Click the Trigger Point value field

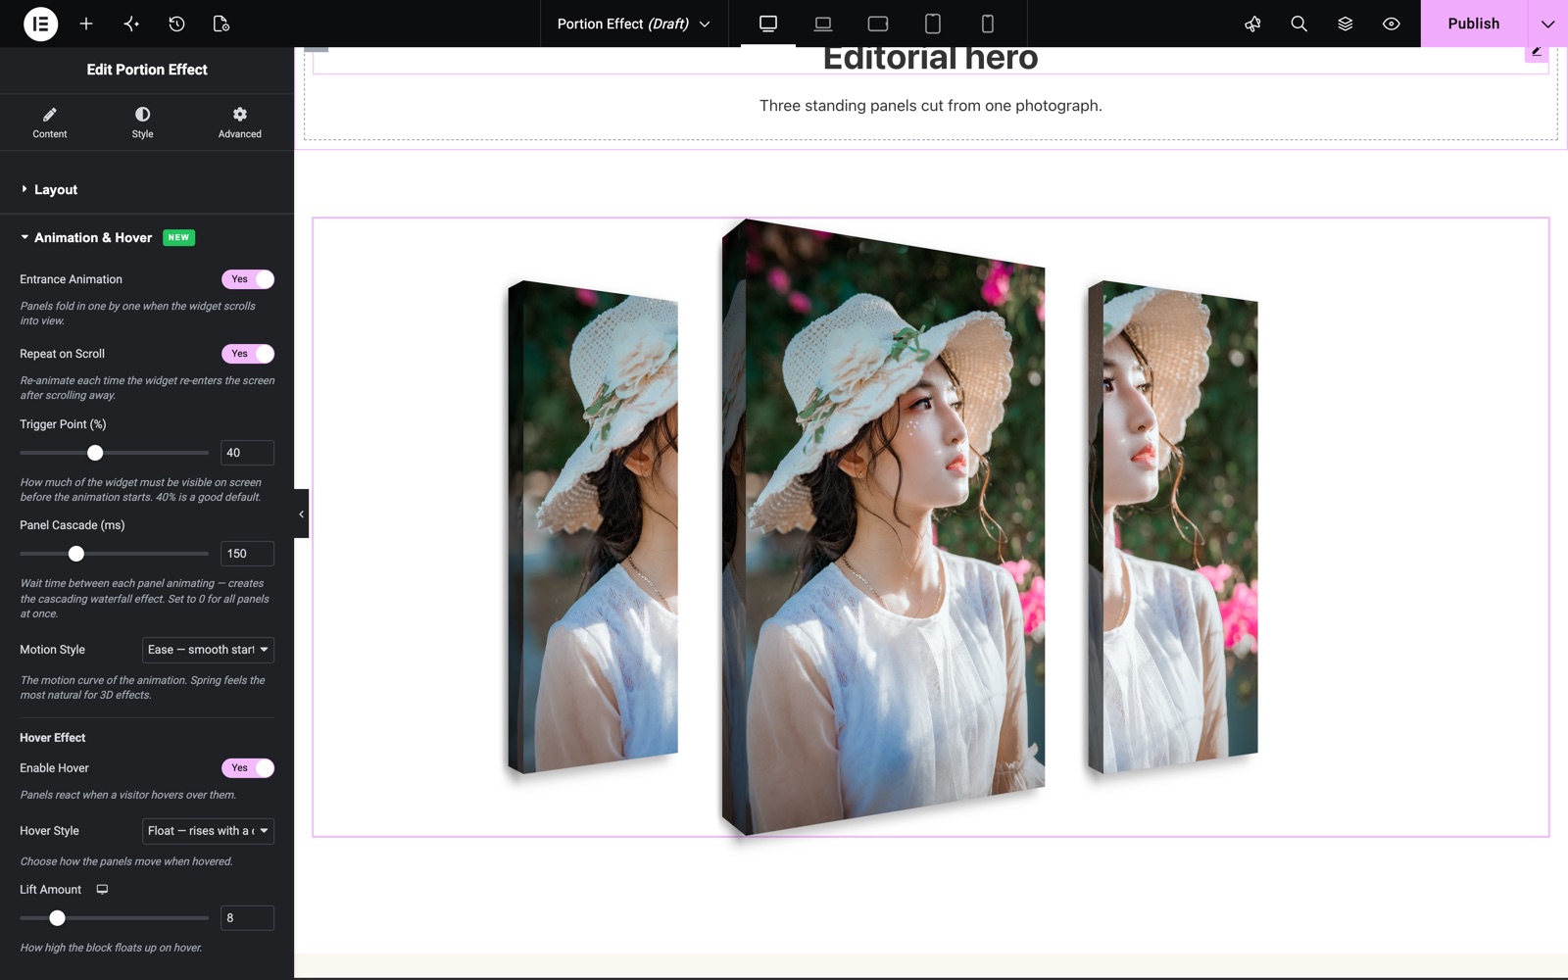click(247, 453)
